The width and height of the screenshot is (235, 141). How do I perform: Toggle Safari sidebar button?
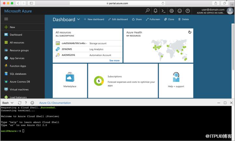point(31,3)
